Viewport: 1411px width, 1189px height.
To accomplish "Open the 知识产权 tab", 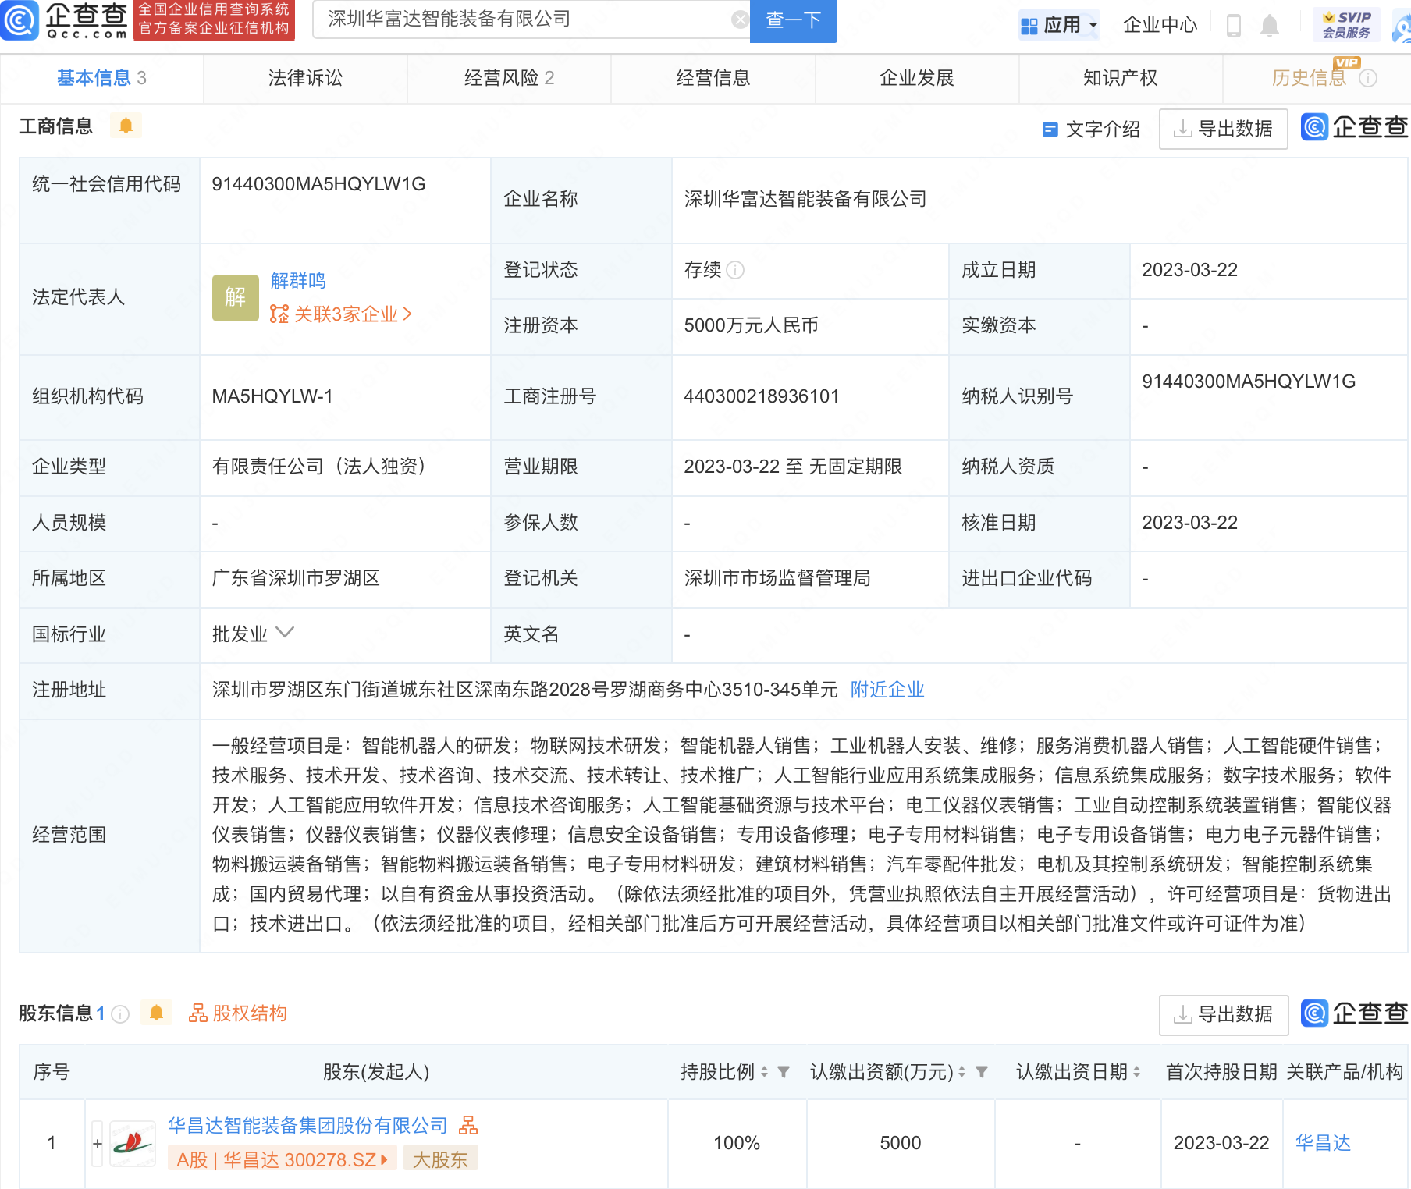I will 1120,78.
